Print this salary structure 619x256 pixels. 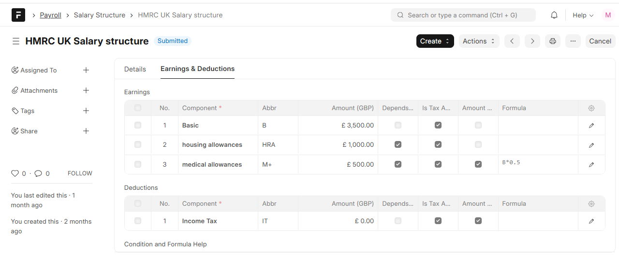click(x=553, y=41)
